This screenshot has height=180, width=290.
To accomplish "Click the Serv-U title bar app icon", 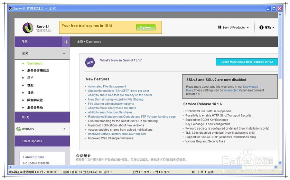I will tap(10, 8).
